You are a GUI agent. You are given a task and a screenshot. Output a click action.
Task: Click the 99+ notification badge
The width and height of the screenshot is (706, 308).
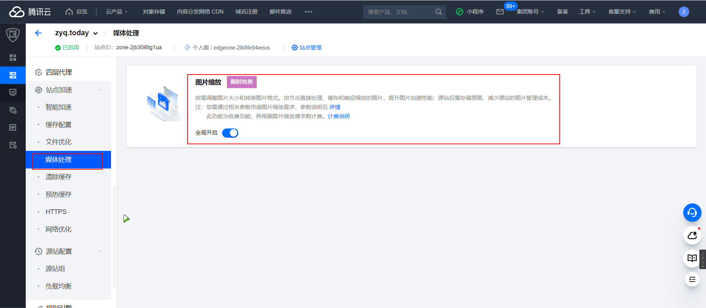(510, 6)
